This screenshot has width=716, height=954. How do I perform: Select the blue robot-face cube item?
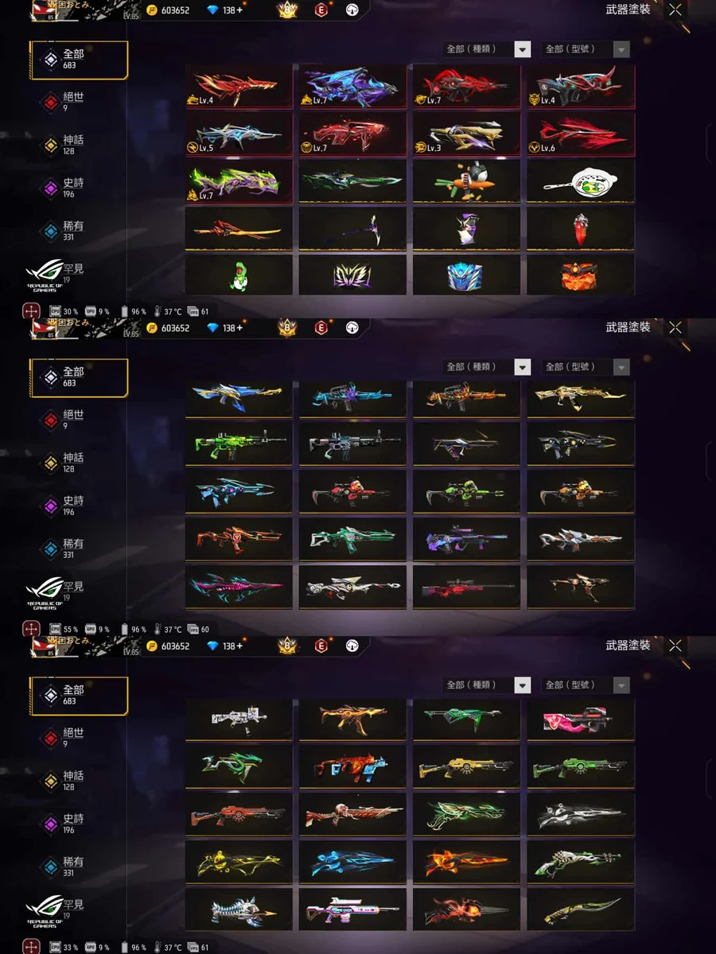466,275
